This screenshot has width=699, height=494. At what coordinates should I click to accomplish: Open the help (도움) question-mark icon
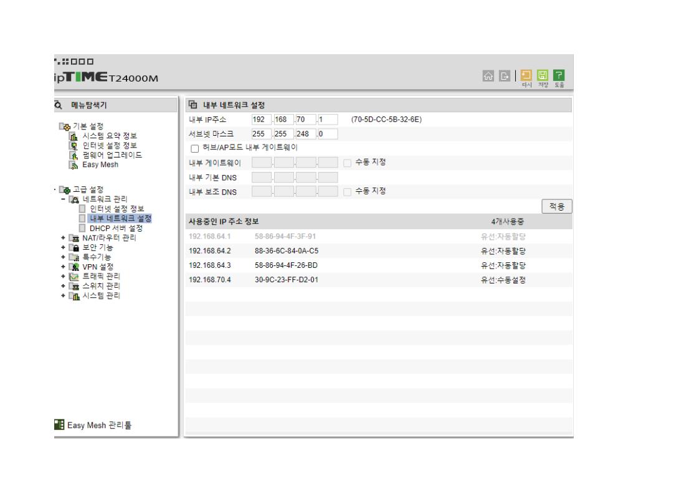pyautogui.click(x=559, y=75)
